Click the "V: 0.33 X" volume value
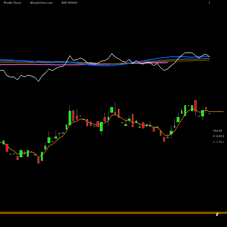This screenshot has height=227, width=227. (x=218, y=136)
